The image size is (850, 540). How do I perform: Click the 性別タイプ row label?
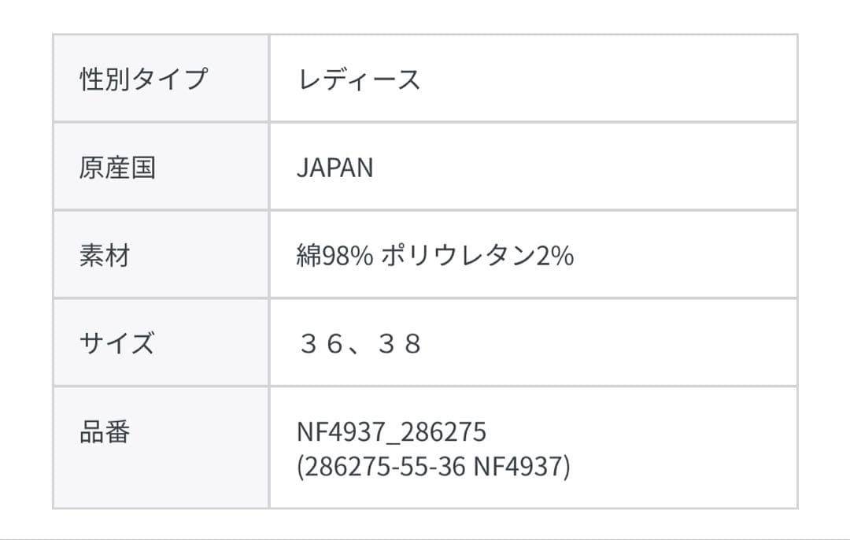pyautogui.click(x=143, y=79)
